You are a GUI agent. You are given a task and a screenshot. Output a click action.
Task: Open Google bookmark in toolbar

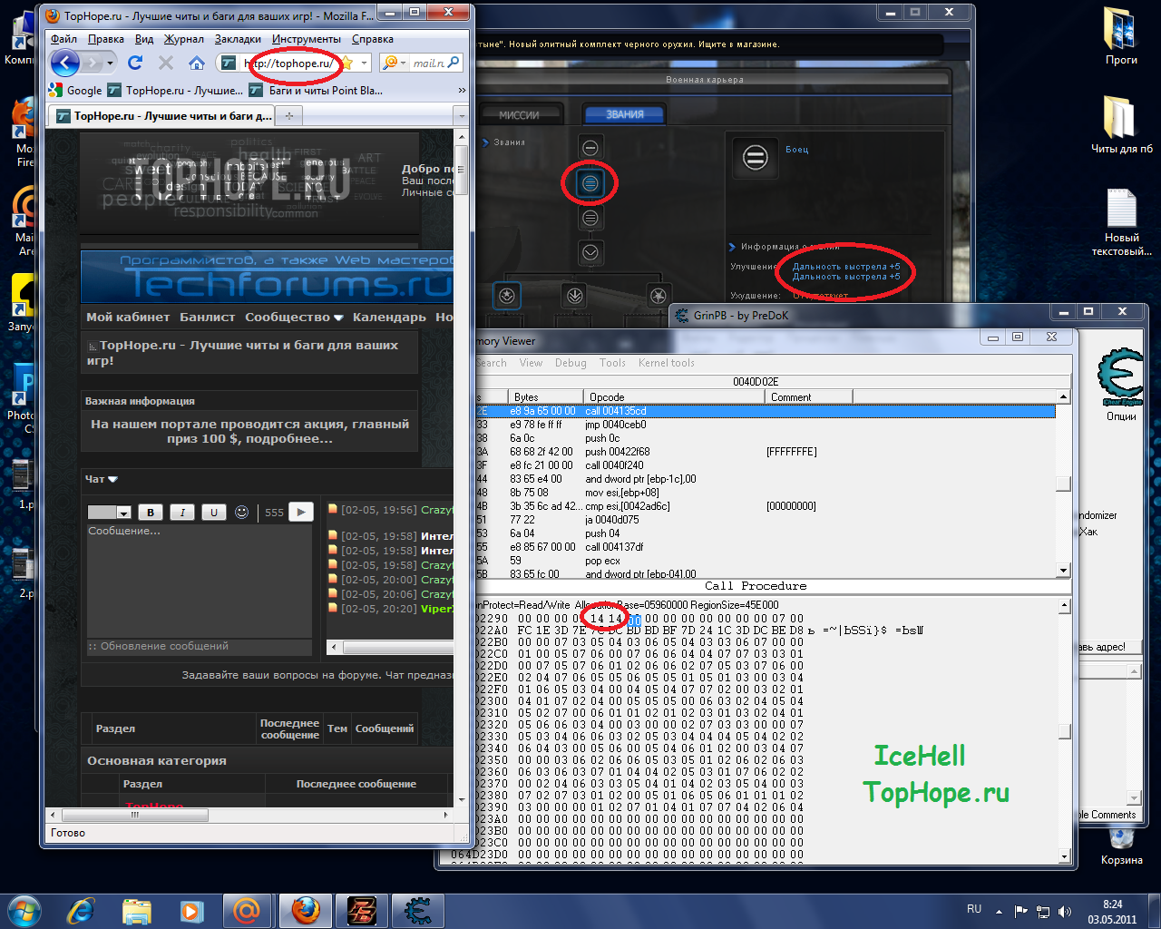coord(75,90)
